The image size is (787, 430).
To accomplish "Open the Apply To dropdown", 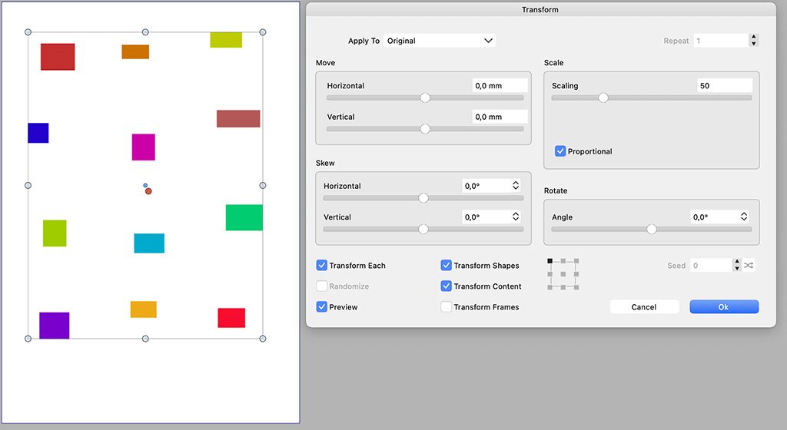I will (x=440, y=41).
